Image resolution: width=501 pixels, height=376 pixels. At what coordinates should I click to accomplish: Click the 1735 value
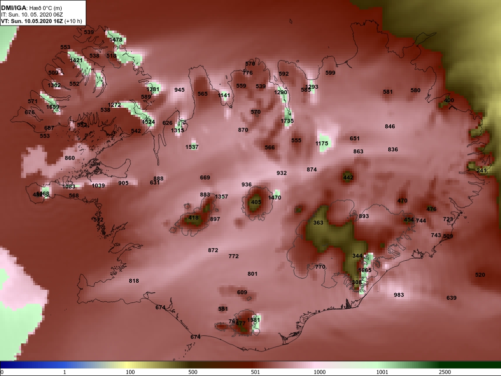(287, 121)
